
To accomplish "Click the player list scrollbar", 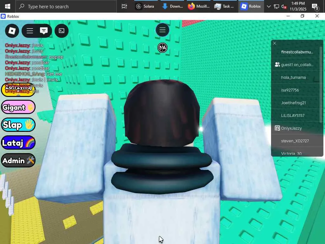I will point(322,85).
